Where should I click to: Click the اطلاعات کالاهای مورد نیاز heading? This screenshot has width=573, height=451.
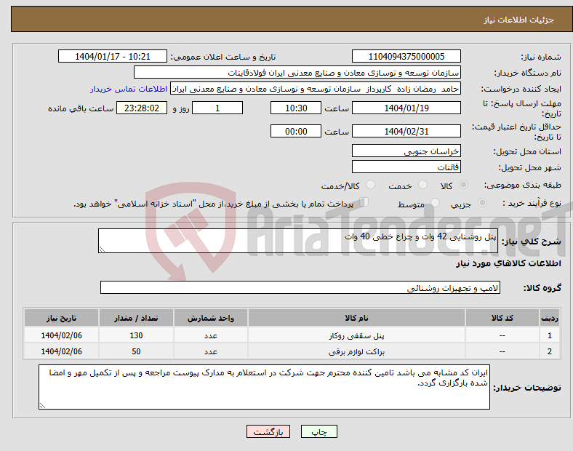[x=508, y=263]
